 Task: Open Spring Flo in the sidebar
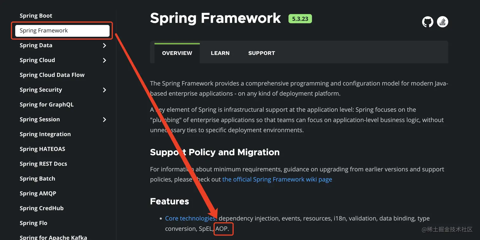pyautogui.click(x=33, y=223)
